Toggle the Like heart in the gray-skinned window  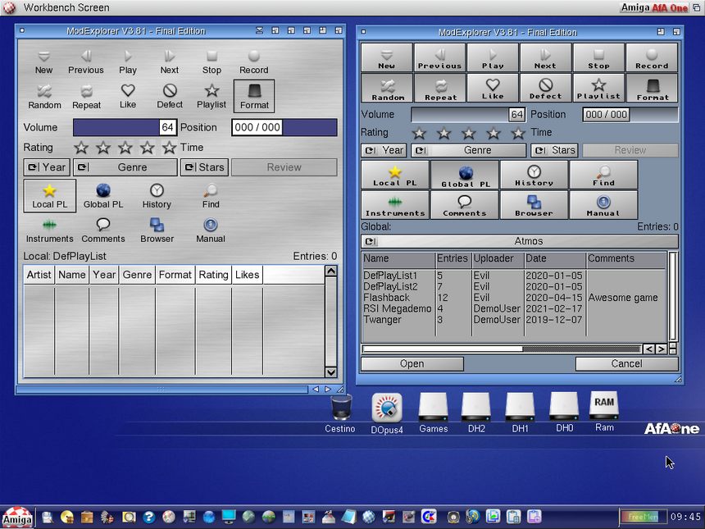coord(128,95)
